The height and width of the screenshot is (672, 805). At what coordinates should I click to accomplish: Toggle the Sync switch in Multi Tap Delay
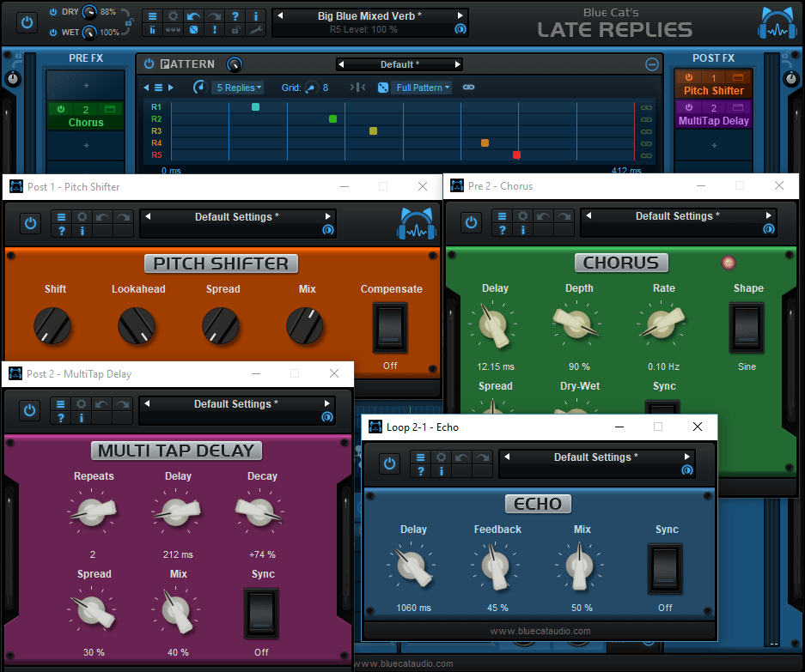[x=261, y=612]
